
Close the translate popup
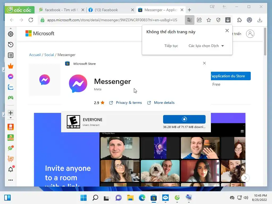pyautogui.click(x=227, y=31)
